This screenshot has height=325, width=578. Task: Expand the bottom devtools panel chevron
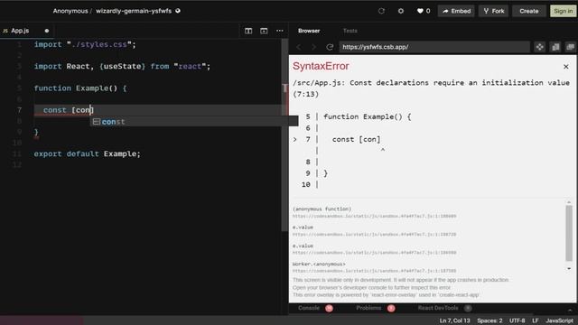pos(570,311)
